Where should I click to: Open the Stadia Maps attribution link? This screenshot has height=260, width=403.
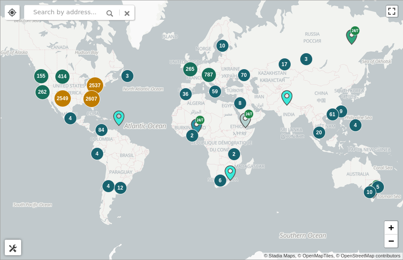[282, 256]
